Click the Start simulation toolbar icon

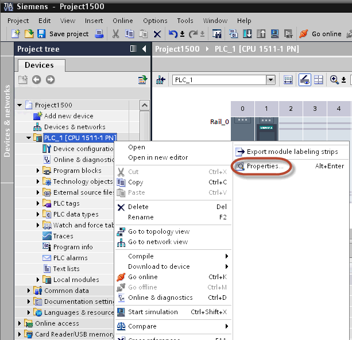pyautogui.click(x=274, y=34)
